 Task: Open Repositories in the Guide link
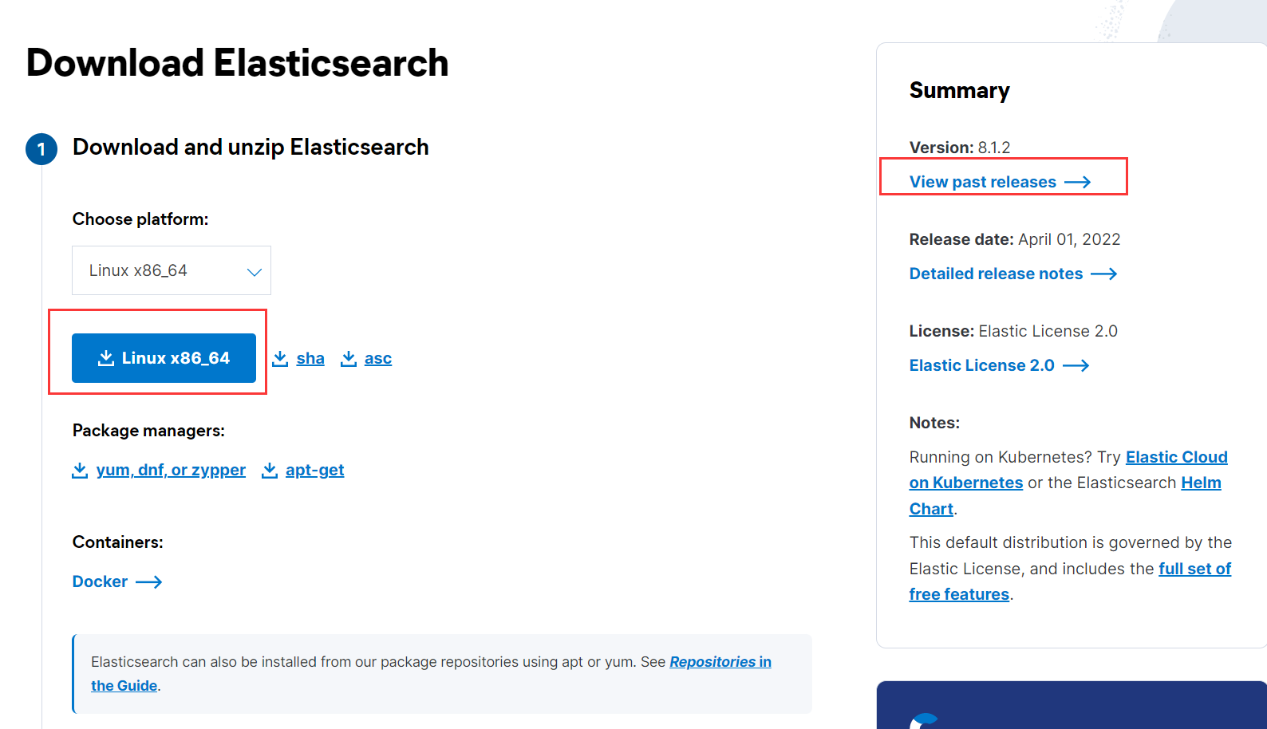pos(720,662)
